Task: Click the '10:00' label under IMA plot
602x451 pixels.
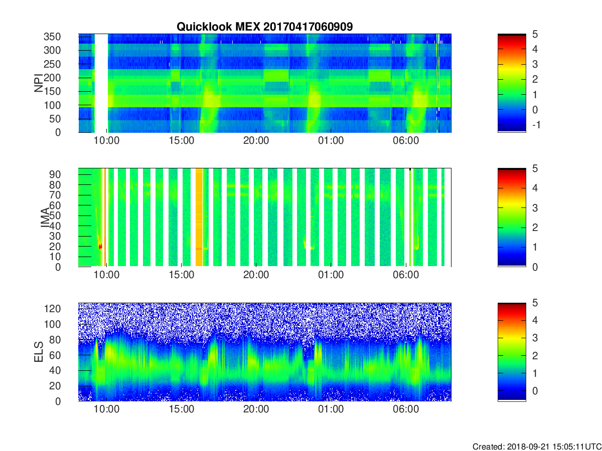Action: pyautogui.click(x=106, y=275)
